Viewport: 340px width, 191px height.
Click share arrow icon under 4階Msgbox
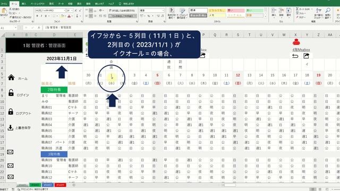pyautogui.click(x=306, y=56)
